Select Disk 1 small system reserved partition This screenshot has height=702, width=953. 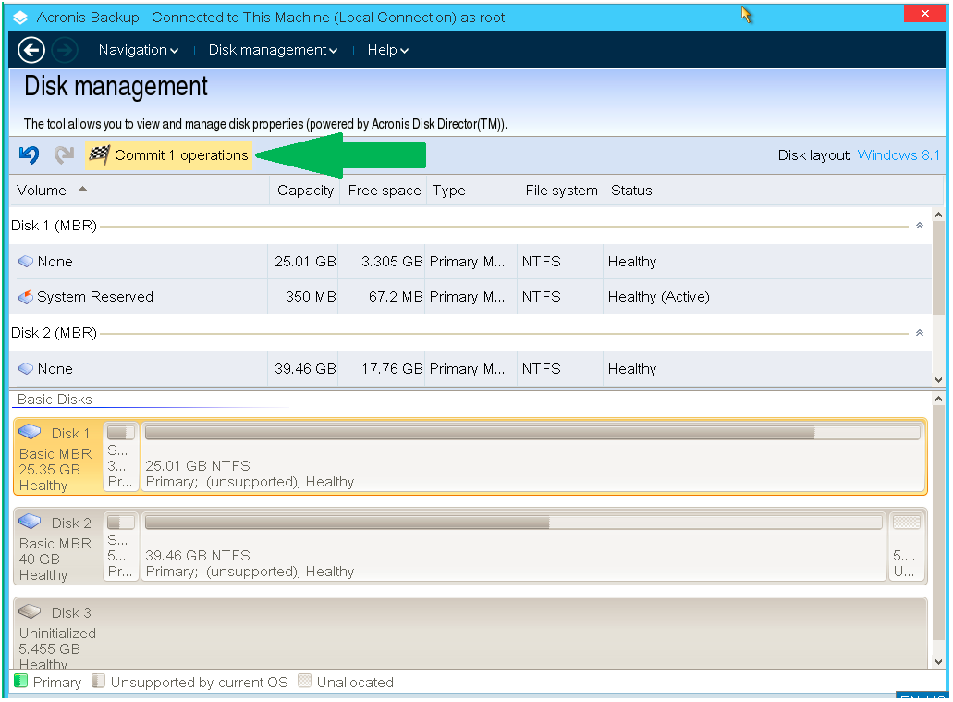click(121, 456)
